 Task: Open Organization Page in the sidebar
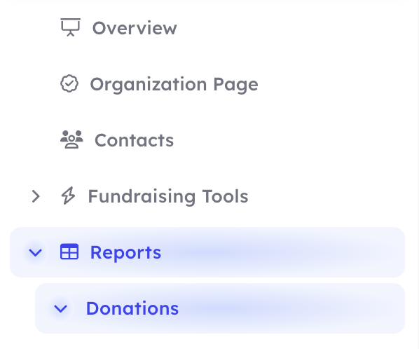[x=174, y=84]
